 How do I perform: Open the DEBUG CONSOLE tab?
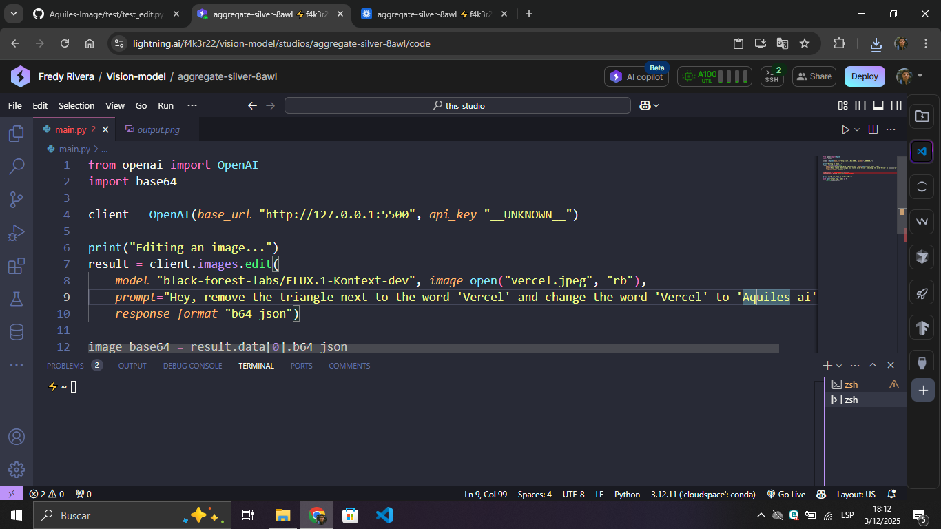[x=192, y=365]
